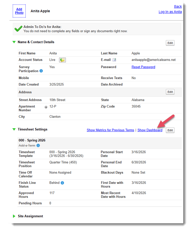
Task: Click the info icon beside Add a Term
Action: click(38, 145)
